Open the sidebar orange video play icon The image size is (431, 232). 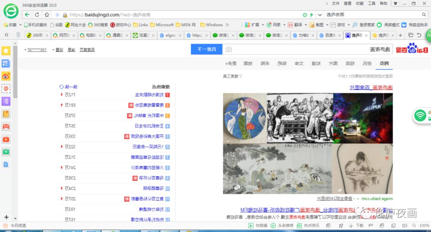(x=6, y=139)
